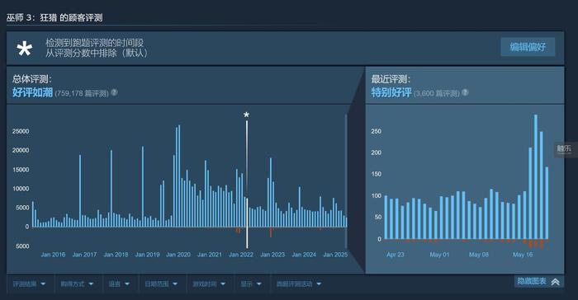Click the large asterisk icon in the off-topic notice

pos(24,49)
